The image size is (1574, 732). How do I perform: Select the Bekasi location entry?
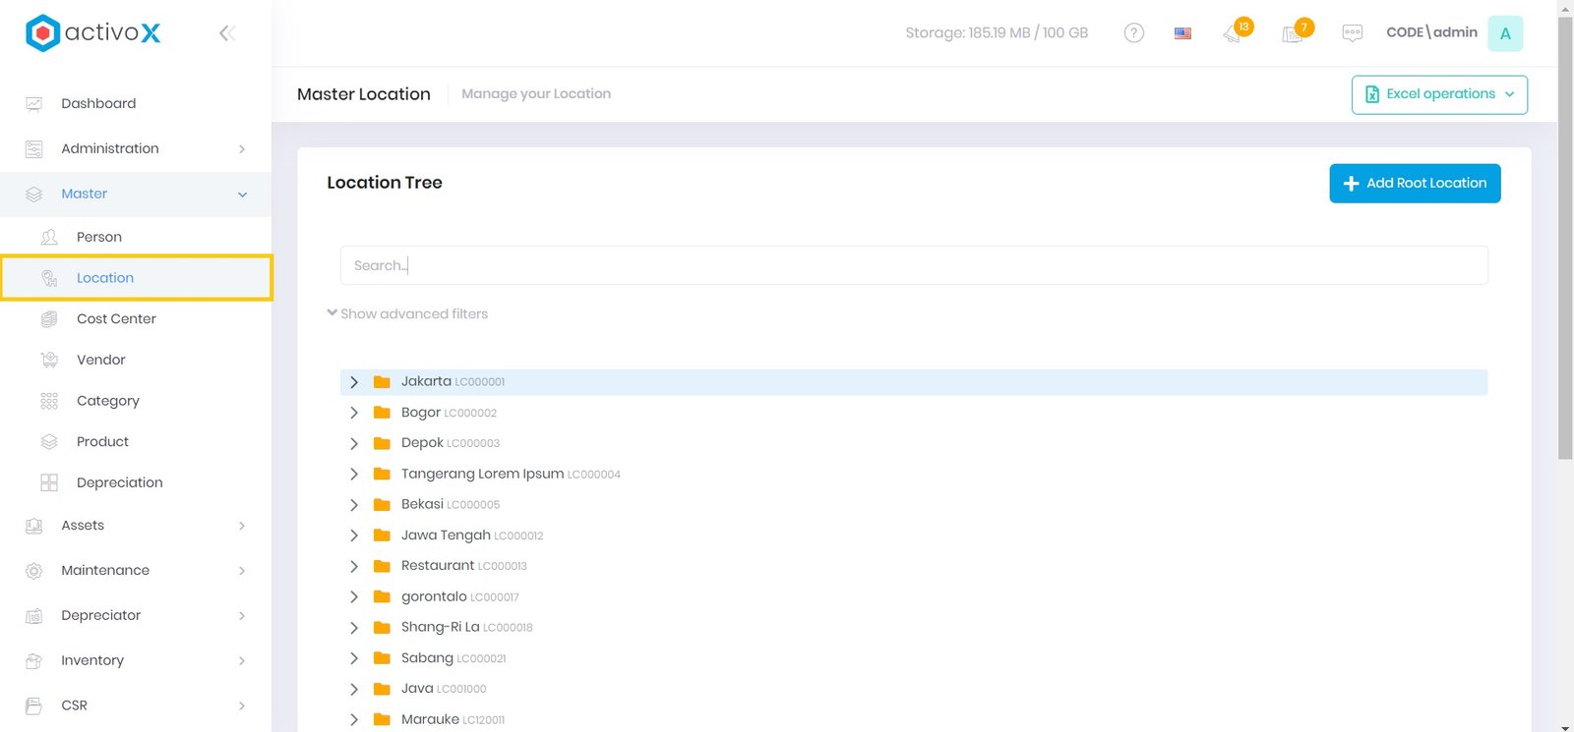coord(422,504)
